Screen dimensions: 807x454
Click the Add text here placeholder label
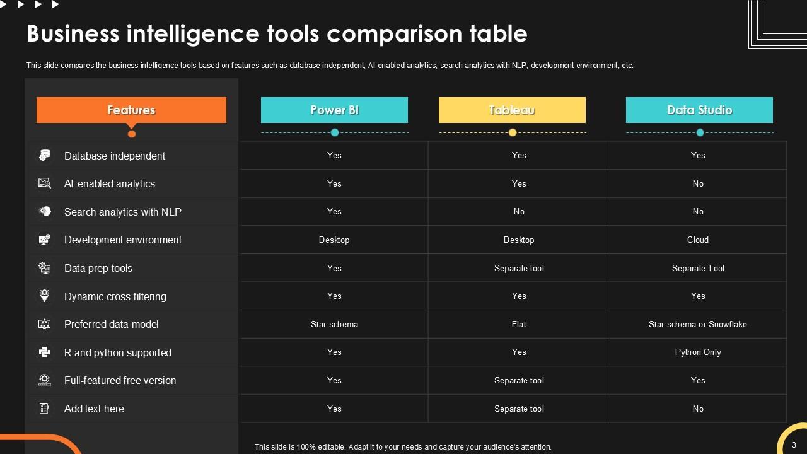pos(94,409)
